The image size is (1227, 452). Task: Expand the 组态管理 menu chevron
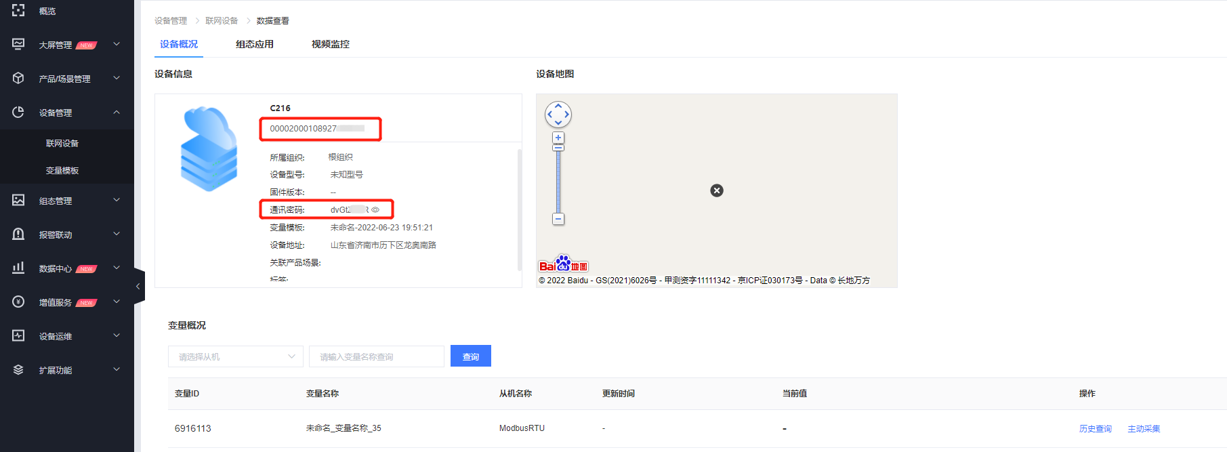tap(117, 200)
